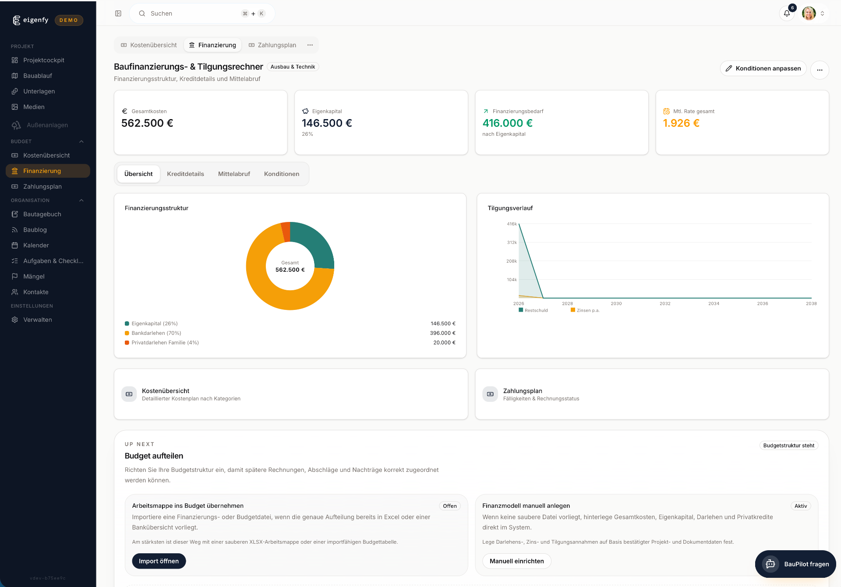Screen dimensions: 841x587
Task: Click the Suchen search field
Action: (x=193, y=14)
